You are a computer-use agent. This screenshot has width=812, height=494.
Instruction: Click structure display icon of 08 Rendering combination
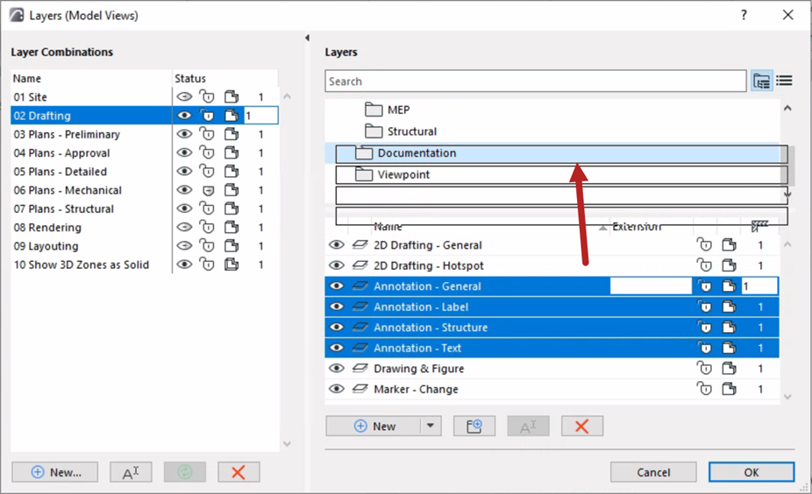231,227
